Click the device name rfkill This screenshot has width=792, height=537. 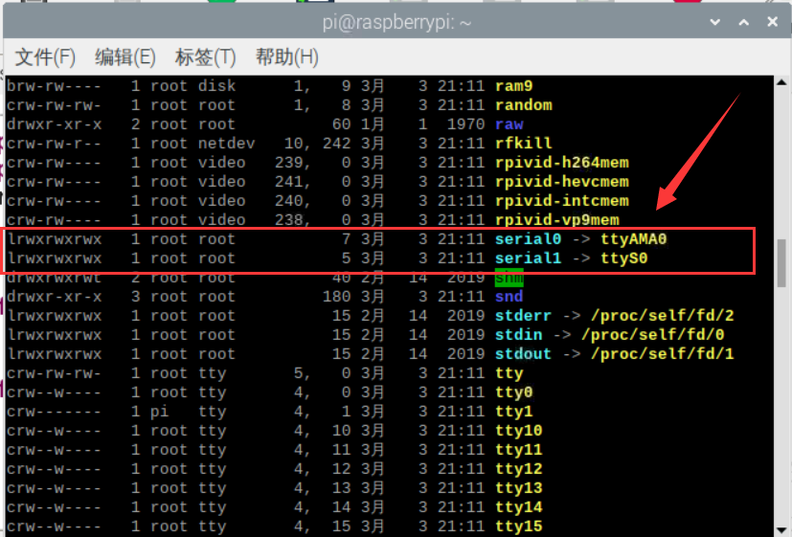coord(523,144)
